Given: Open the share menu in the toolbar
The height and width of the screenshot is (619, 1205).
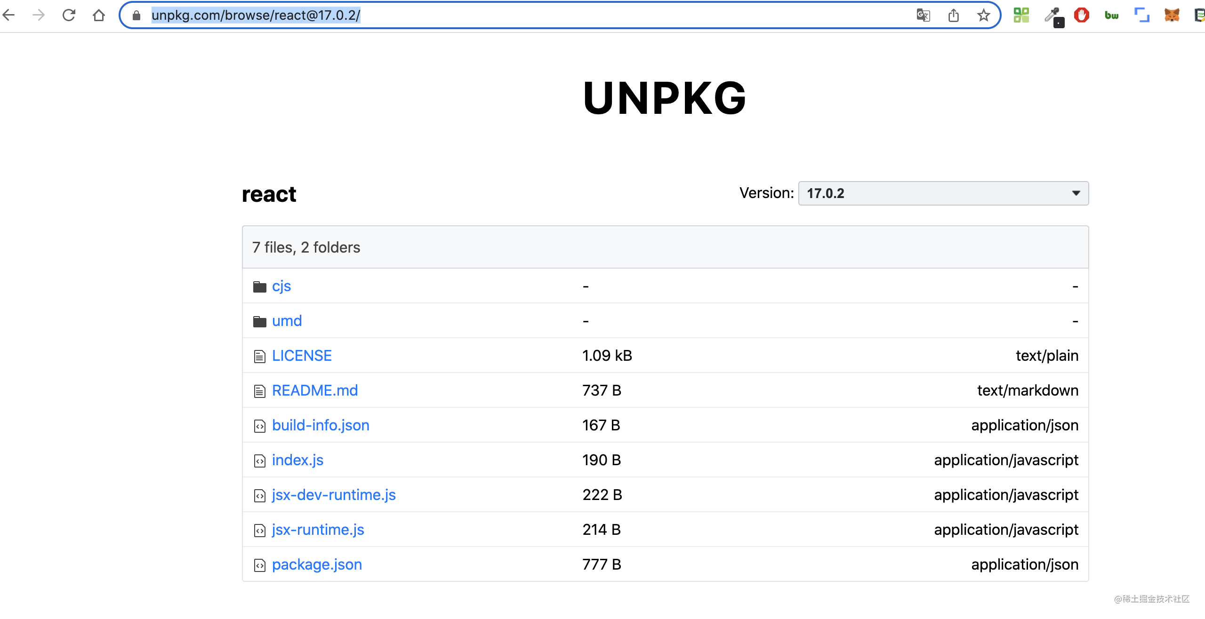Looking at the screenshot, I should [x=954, y=15].
